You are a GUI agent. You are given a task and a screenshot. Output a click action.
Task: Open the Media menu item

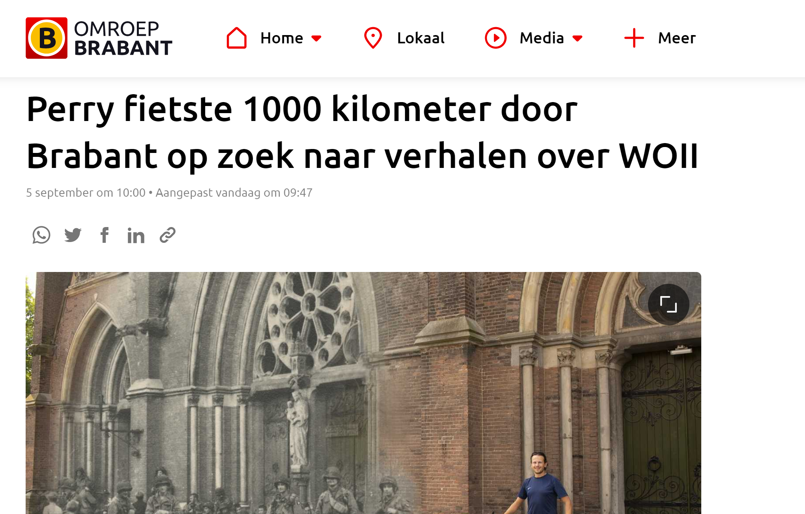[542, 38]
